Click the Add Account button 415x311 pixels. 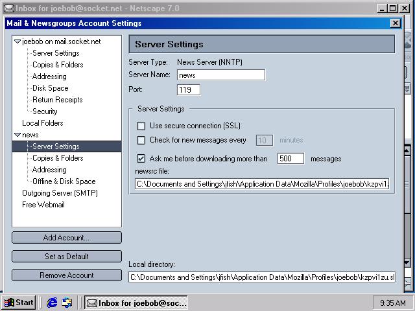[x=66, y=238]
